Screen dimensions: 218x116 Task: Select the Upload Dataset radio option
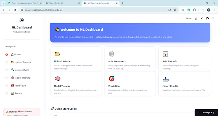pyautogui.click(x=7, y=62)
